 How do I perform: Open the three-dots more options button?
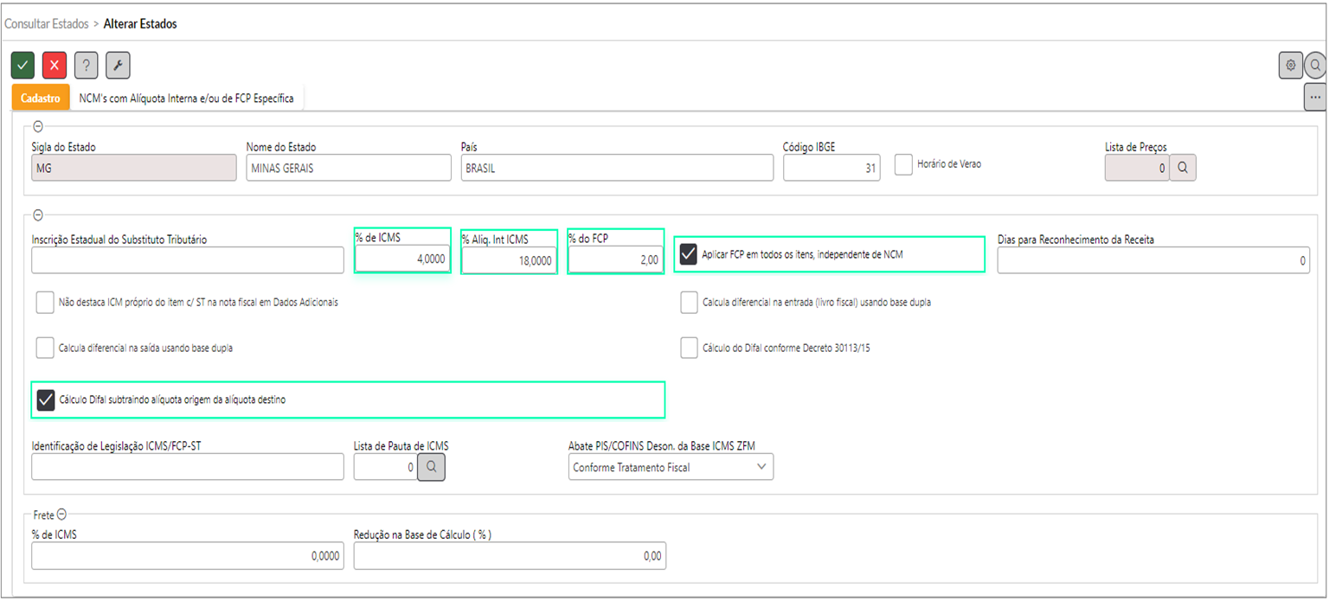point(1315,98)
